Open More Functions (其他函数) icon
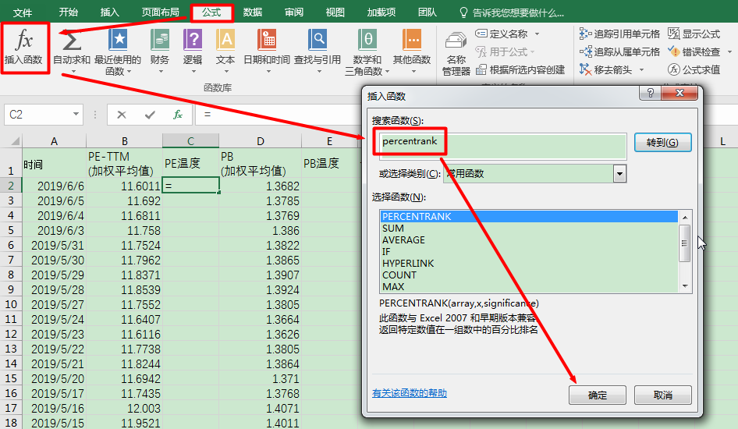Viewport: 738px width, 429px height. pyautogui.click(x=412, y=40)
